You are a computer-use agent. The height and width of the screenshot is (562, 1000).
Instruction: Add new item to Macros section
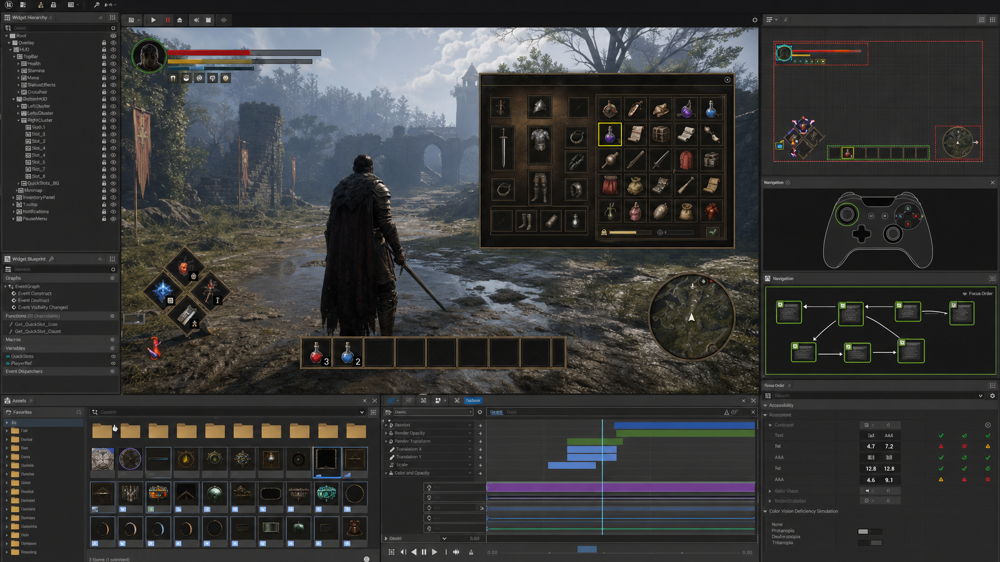pos(112,340)
